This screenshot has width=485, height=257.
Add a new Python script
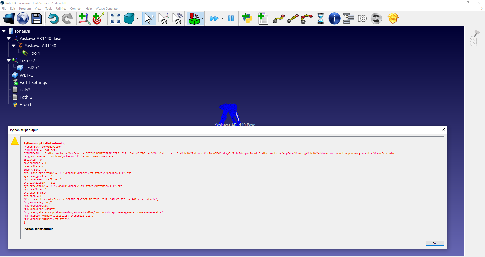point(247,18)
